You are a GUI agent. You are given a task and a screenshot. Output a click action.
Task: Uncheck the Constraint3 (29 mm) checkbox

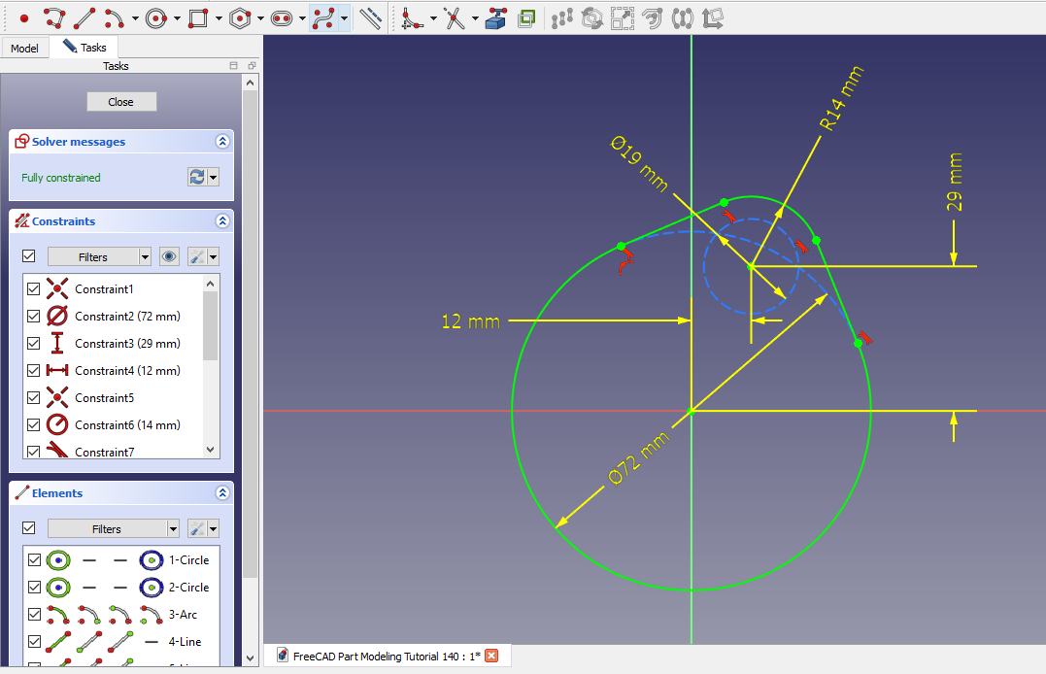(34, 344)
